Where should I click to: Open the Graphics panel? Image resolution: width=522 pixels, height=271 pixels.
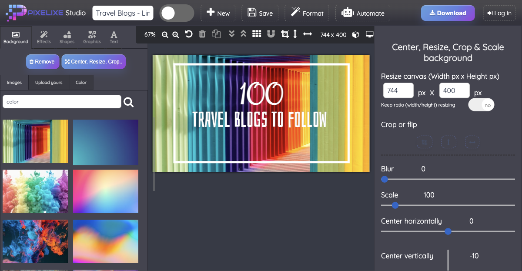[92, 37]
